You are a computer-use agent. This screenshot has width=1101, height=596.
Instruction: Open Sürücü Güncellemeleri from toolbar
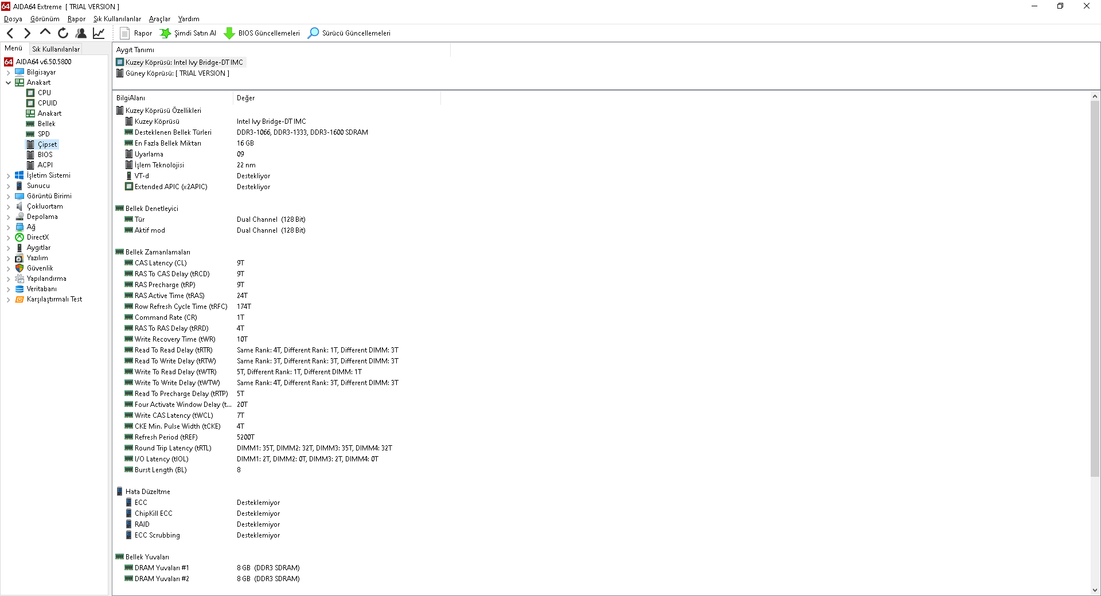point(349,33)
